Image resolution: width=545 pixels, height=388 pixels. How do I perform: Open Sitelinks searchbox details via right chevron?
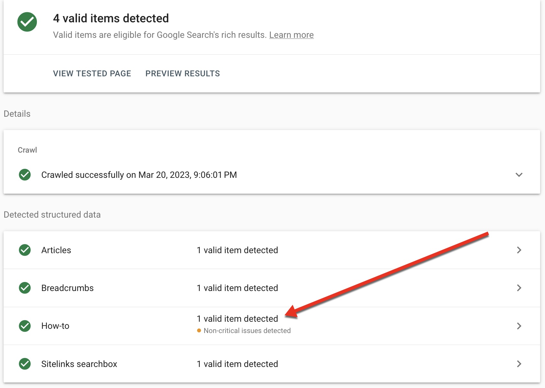tap(519, 364)
